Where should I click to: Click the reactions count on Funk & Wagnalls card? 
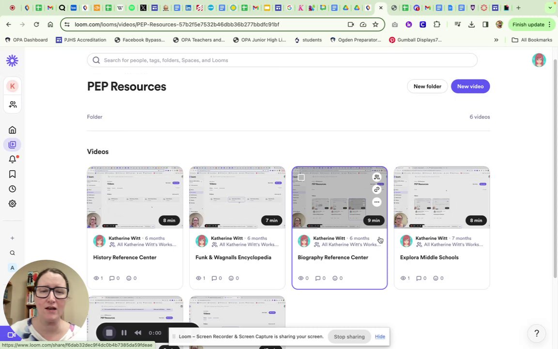[233, 278]
